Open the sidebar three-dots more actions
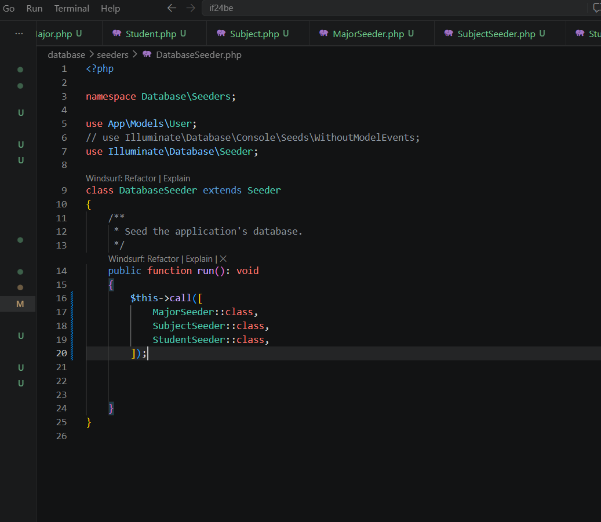 (19, 34)
